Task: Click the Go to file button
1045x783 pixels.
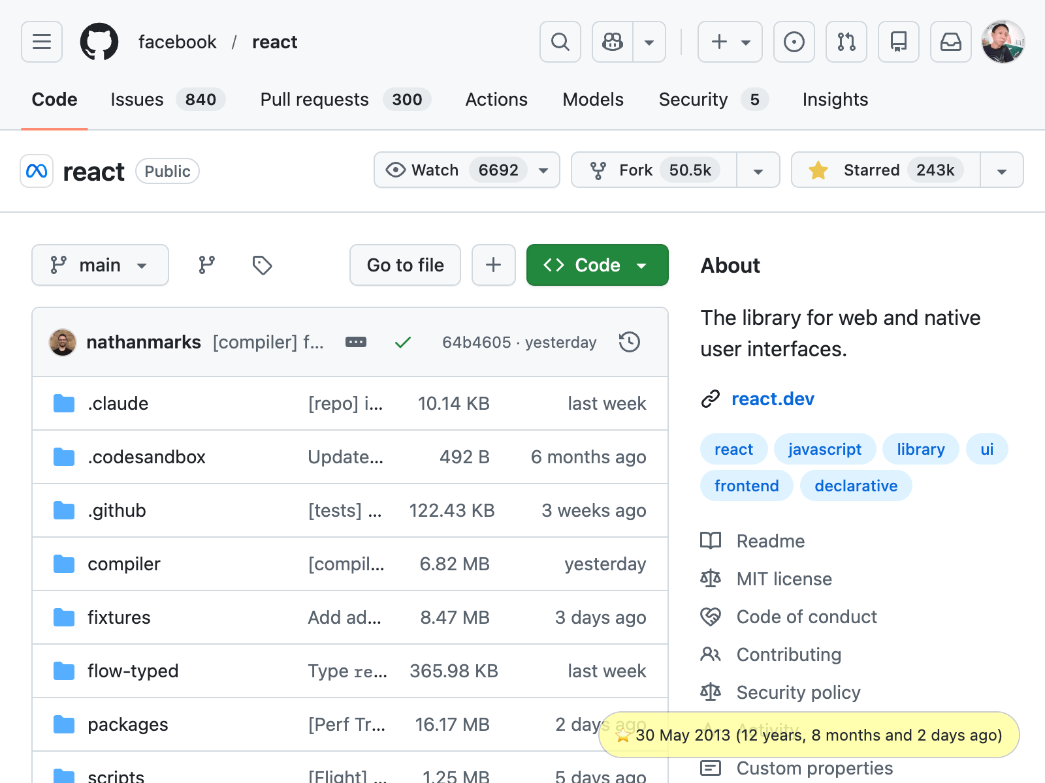Action: [x=405, y=265]
